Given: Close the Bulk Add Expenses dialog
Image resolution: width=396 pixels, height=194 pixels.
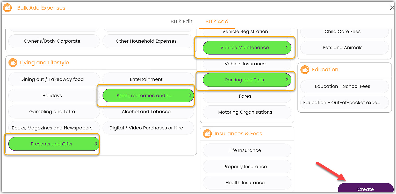Looking at the screenshot, I should (392, 7).
